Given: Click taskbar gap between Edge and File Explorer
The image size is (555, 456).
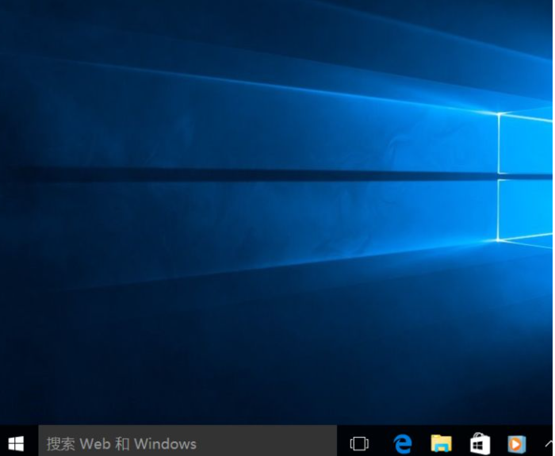Looking at the screenshot, I should click(x=423, y=443).
